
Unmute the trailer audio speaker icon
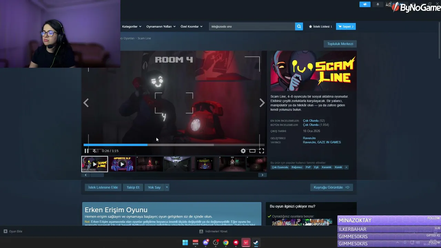point(95,151)
